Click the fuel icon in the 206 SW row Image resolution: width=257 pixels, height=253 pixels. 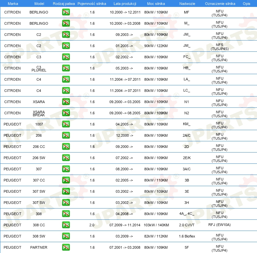[66, 157]
